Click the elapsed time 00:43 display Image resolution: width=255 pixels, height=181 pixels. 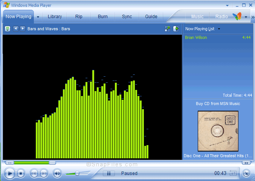point(220,173)
